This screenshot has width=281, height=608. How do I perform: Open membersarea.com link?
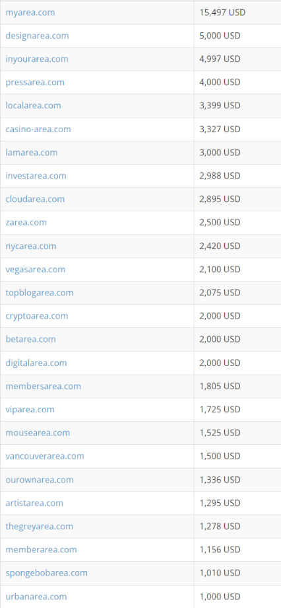pyautogui.click(x=44, y=386)
